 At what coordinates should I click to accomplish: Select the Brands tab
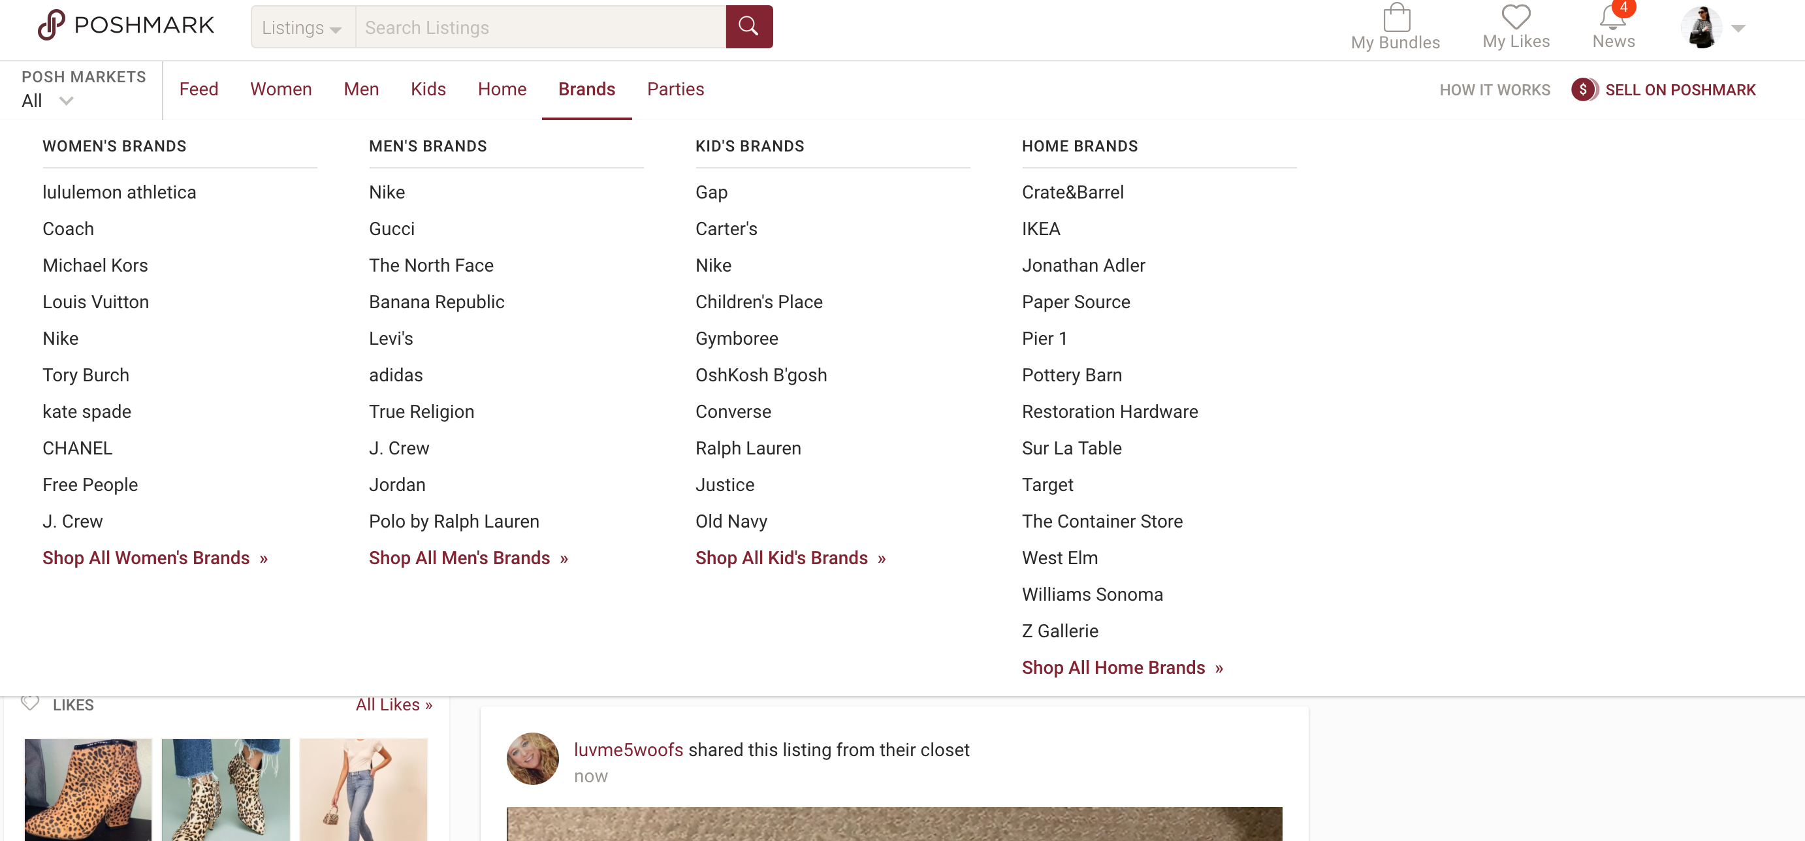pyautogui.click(x=586, y=89)
